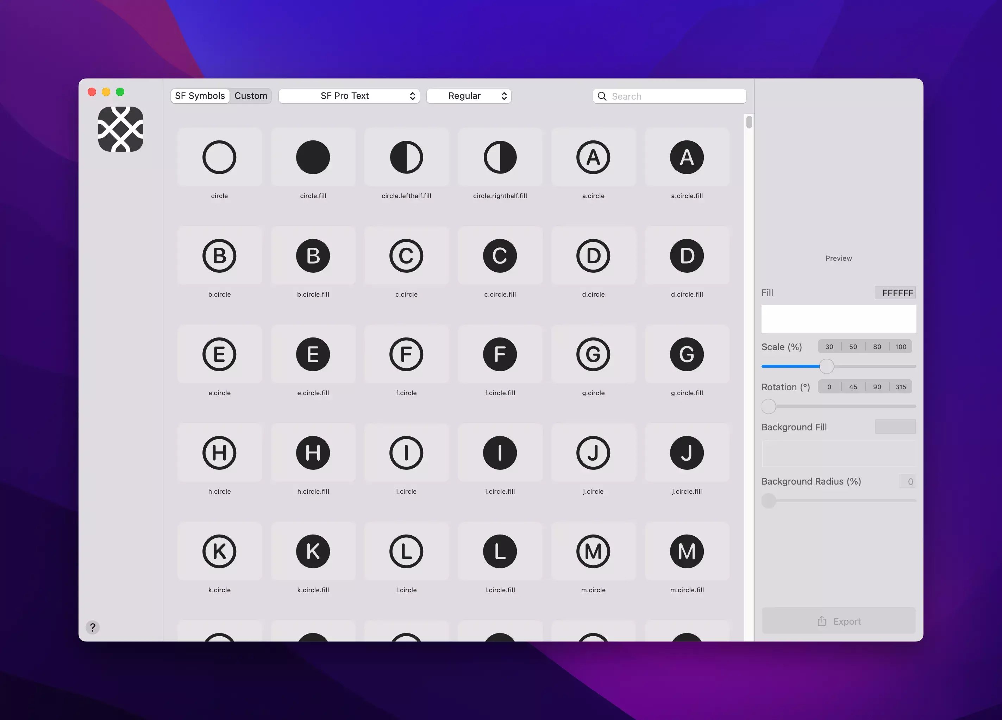Pick the a.circle.fill symbol

coord(687,157)
